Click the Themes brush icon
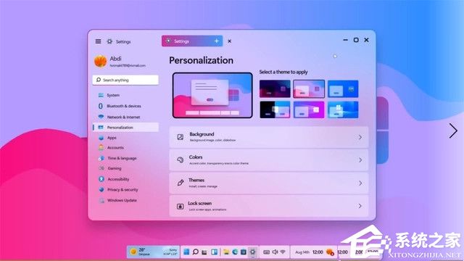 click(x=181, y=183)
